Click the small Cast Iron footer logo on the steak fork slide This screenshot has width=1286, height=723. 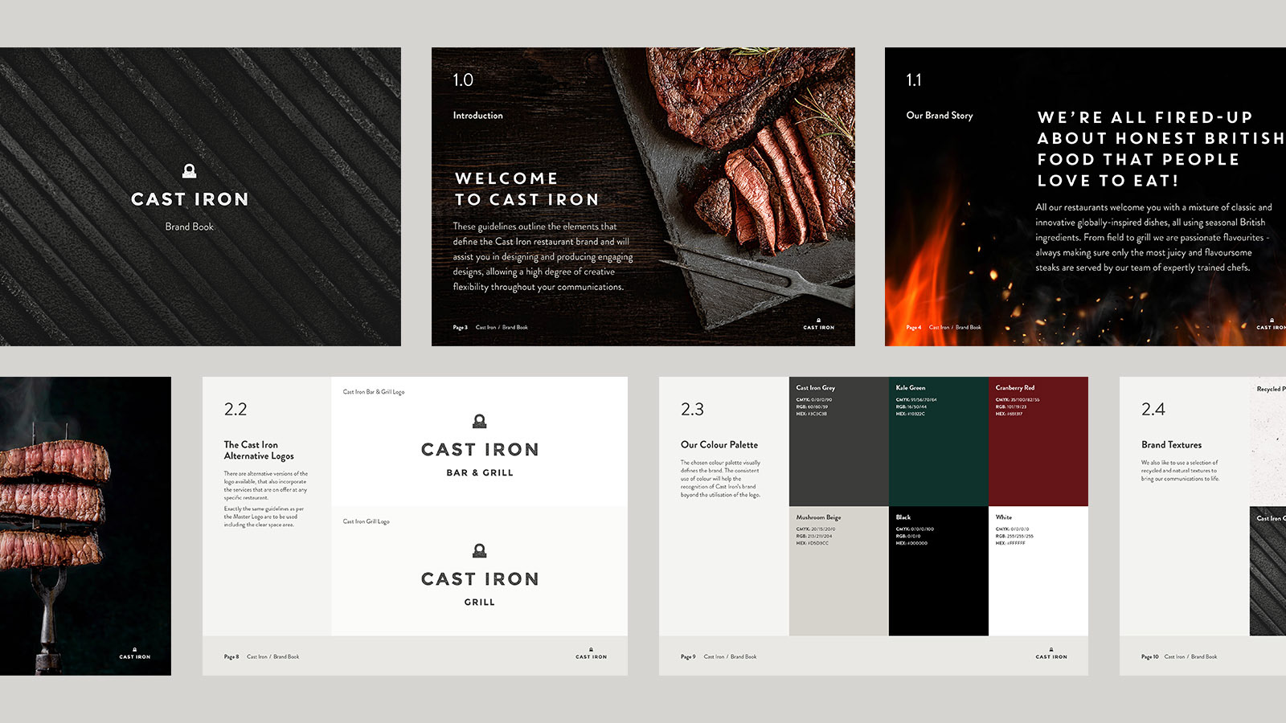pyautogui.click(x=135, y=654)
